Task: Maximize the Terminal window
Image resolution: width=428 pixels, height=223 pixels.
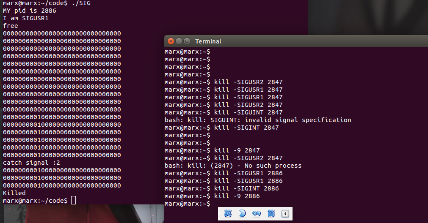Action: coord(187,41)
